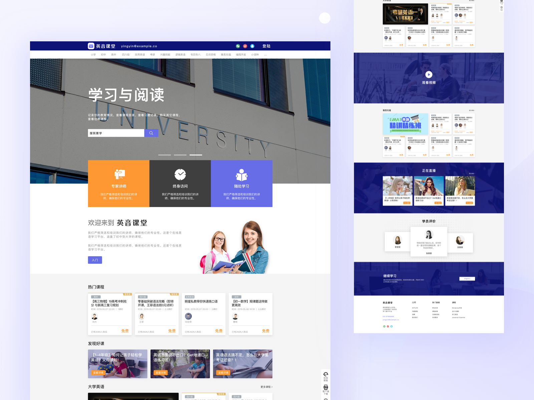Click teacher 刘冠奇 avatar
534x400 pixels.
pyautogui.click(x=189, y=316)
